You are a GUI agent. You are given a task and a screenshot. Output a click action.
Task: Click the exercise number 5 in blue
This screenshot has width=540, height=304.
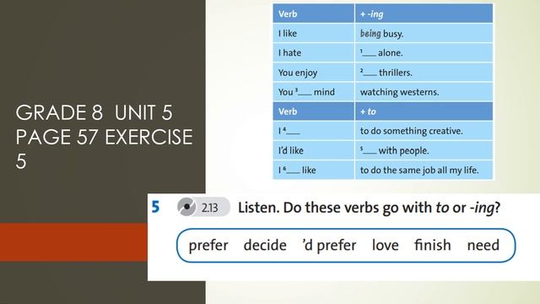tap(155, 207)
